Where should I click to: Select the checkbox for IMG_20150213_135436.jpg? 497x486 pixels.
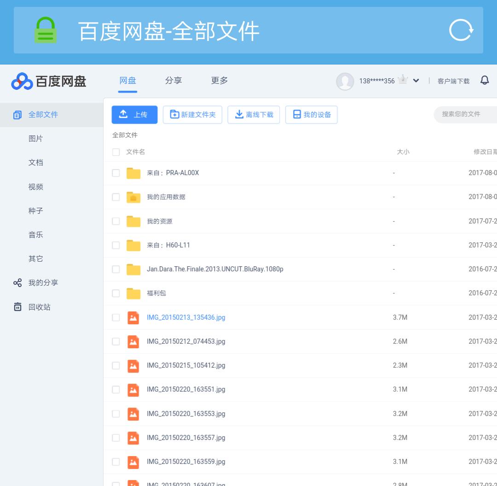(x=116, y=317)
